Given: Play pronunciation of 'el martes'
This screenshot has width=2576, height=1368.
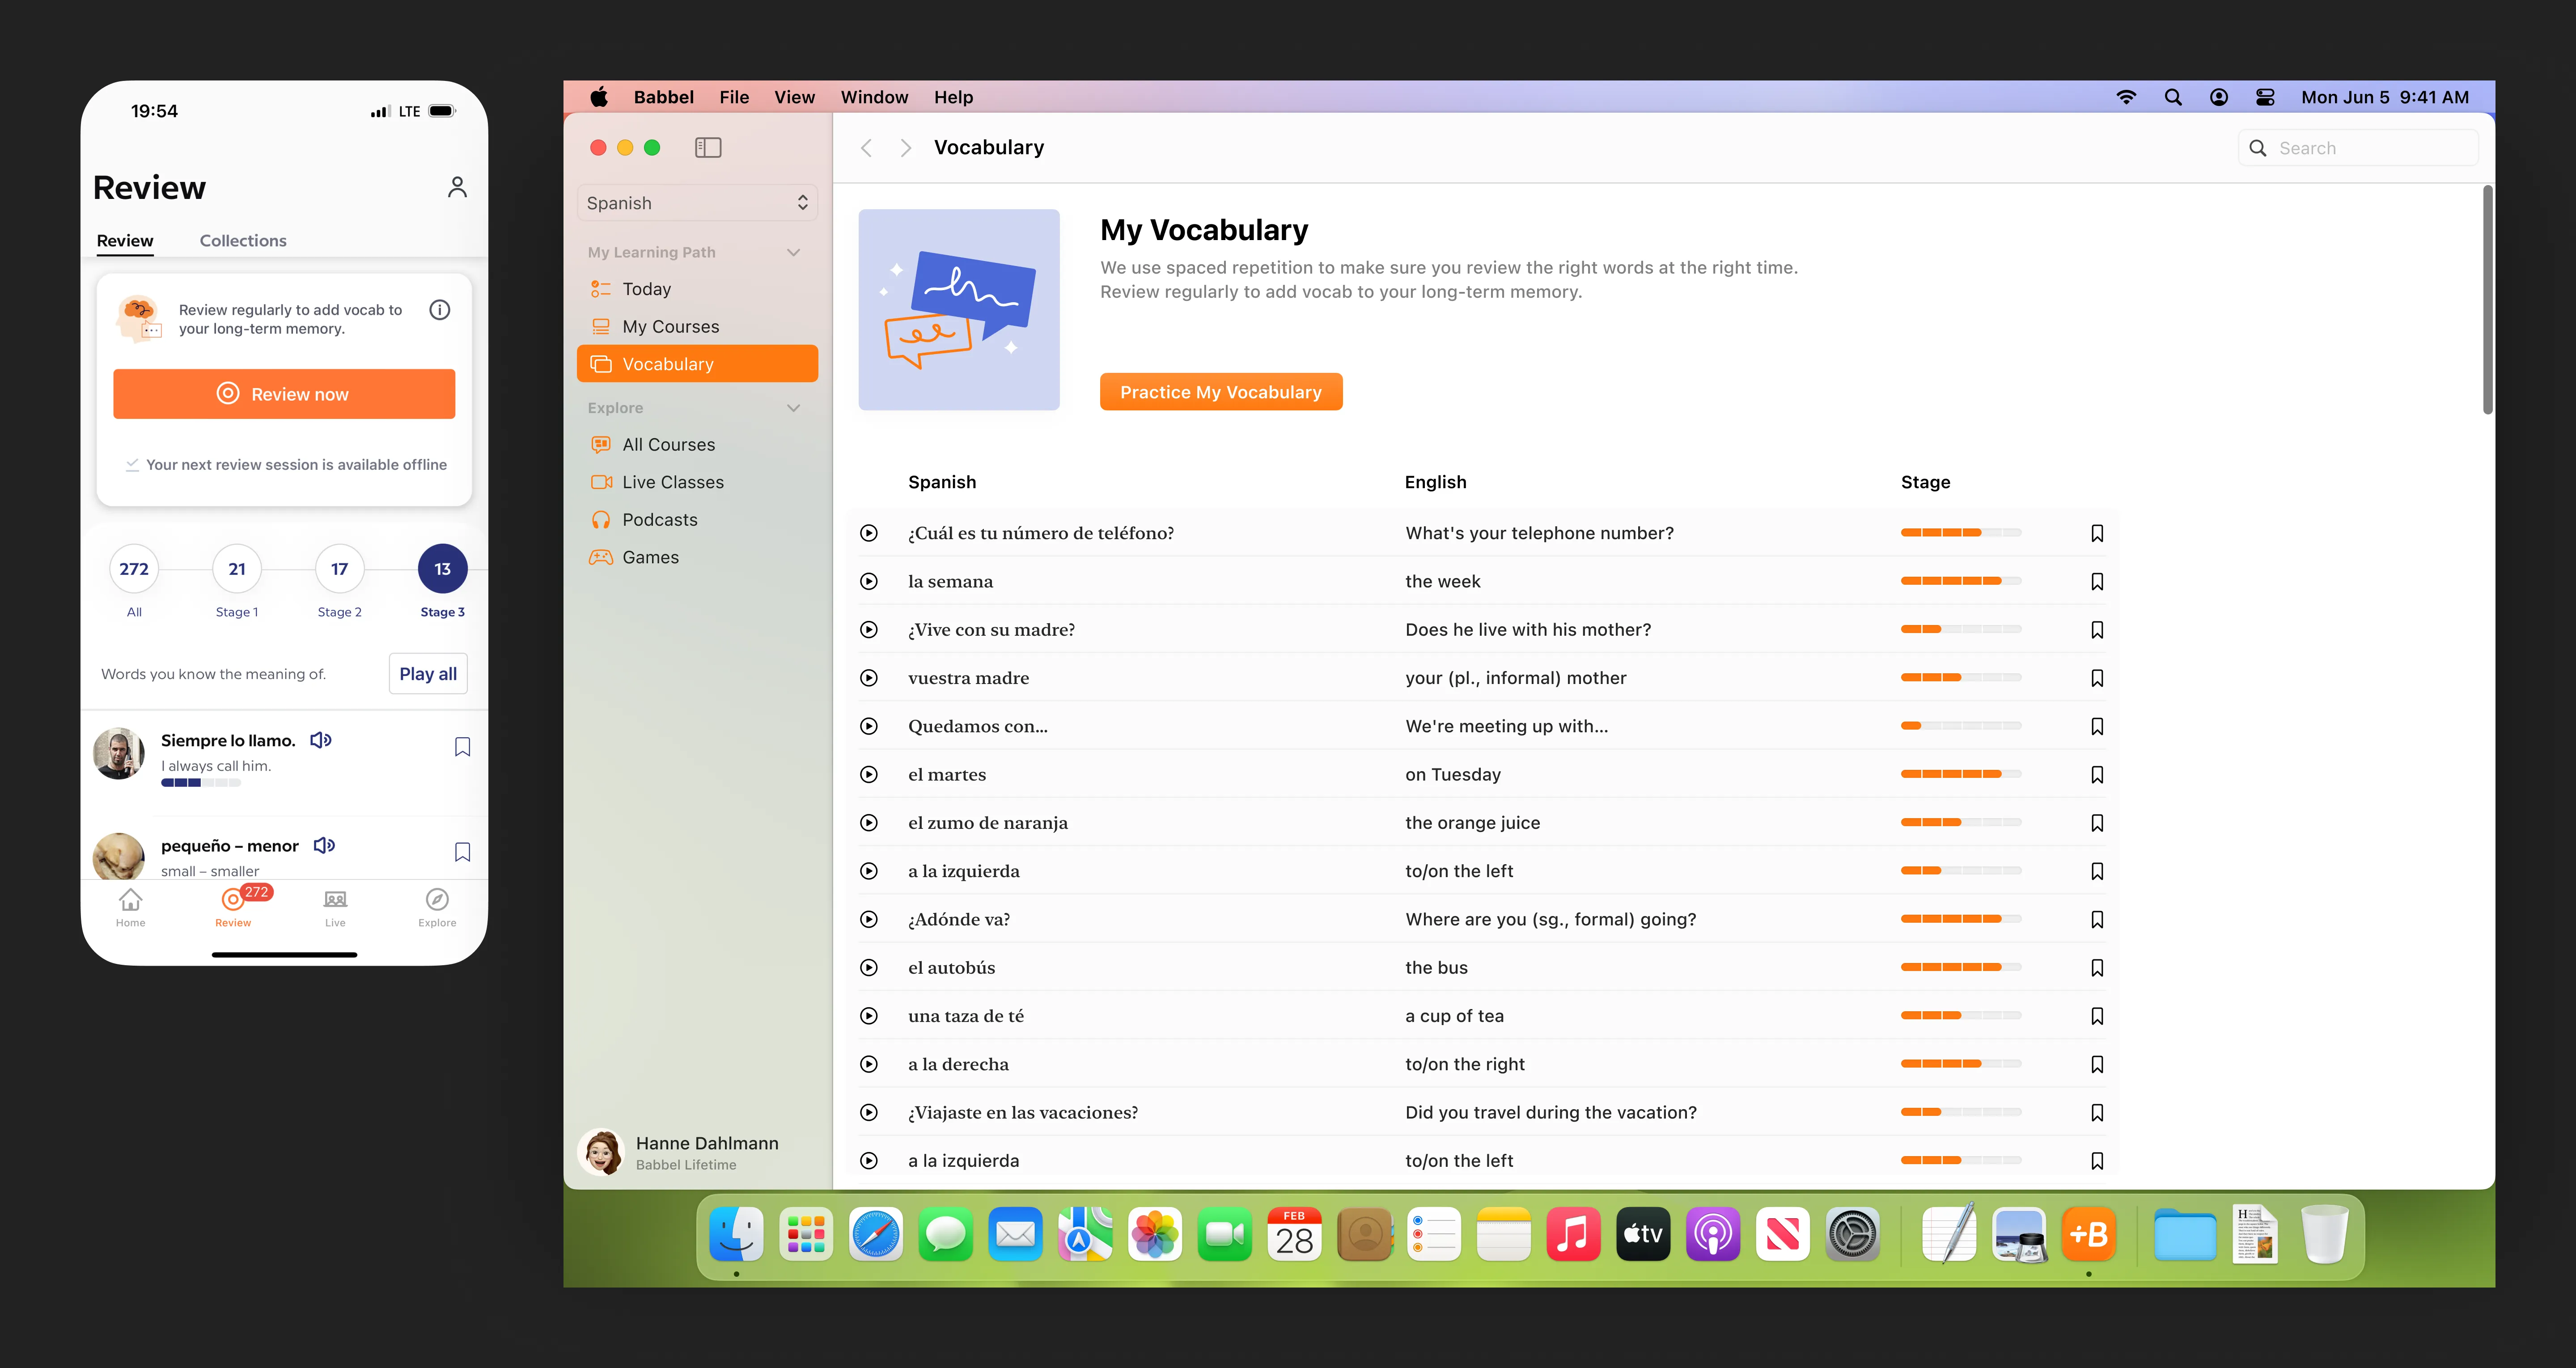Looking at the screenshot, I should 869,775.
